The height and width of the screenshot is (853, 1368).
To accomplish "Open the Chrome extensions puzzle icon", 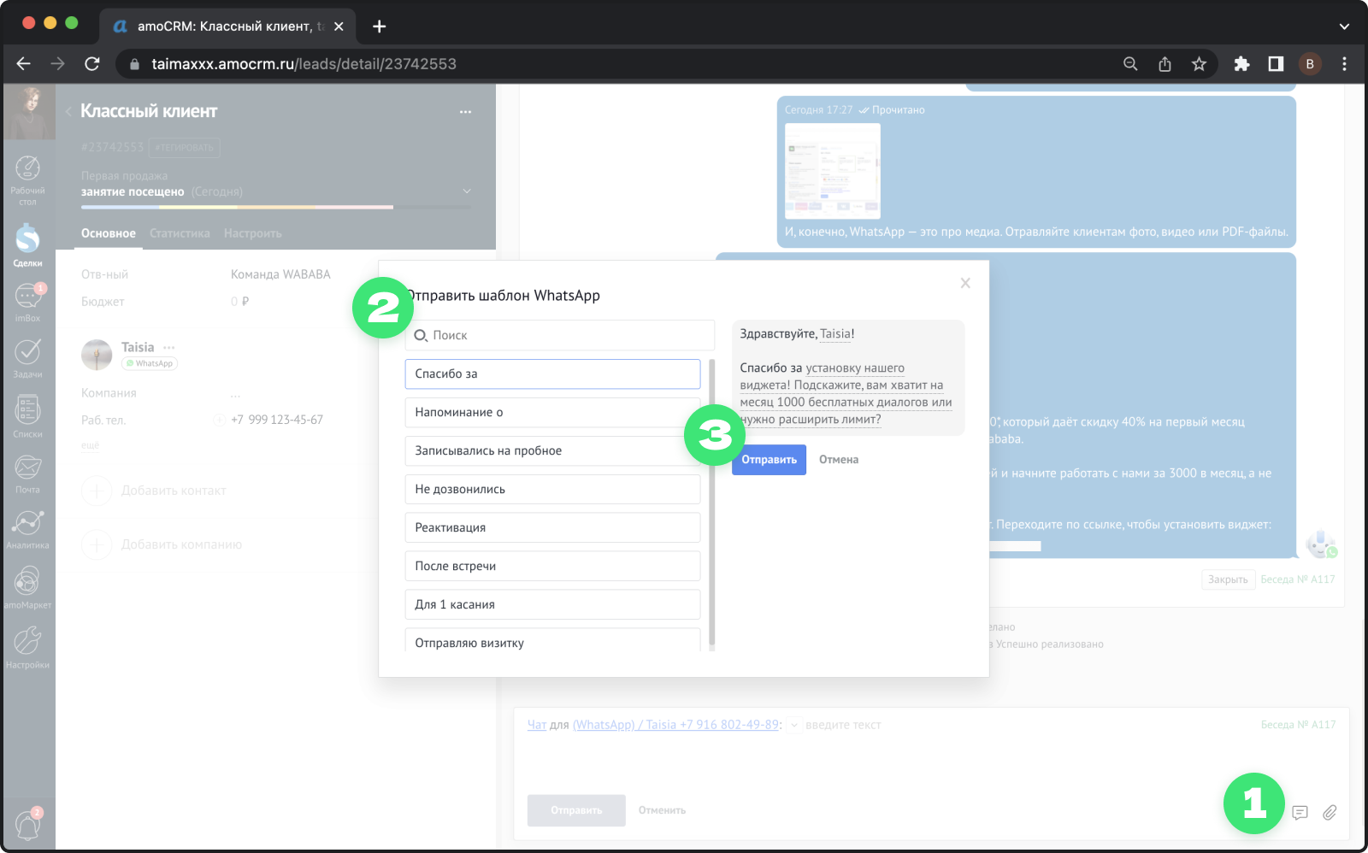I will 1241,64.
